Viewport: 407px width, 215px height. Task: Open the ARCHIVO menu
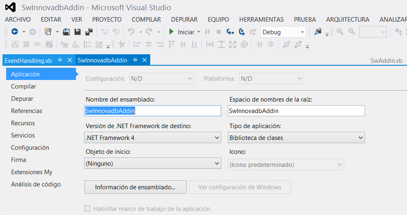(18, 20)
